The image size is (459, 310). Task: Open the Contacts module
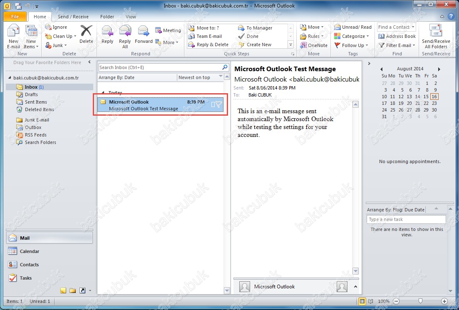[49, 265]
